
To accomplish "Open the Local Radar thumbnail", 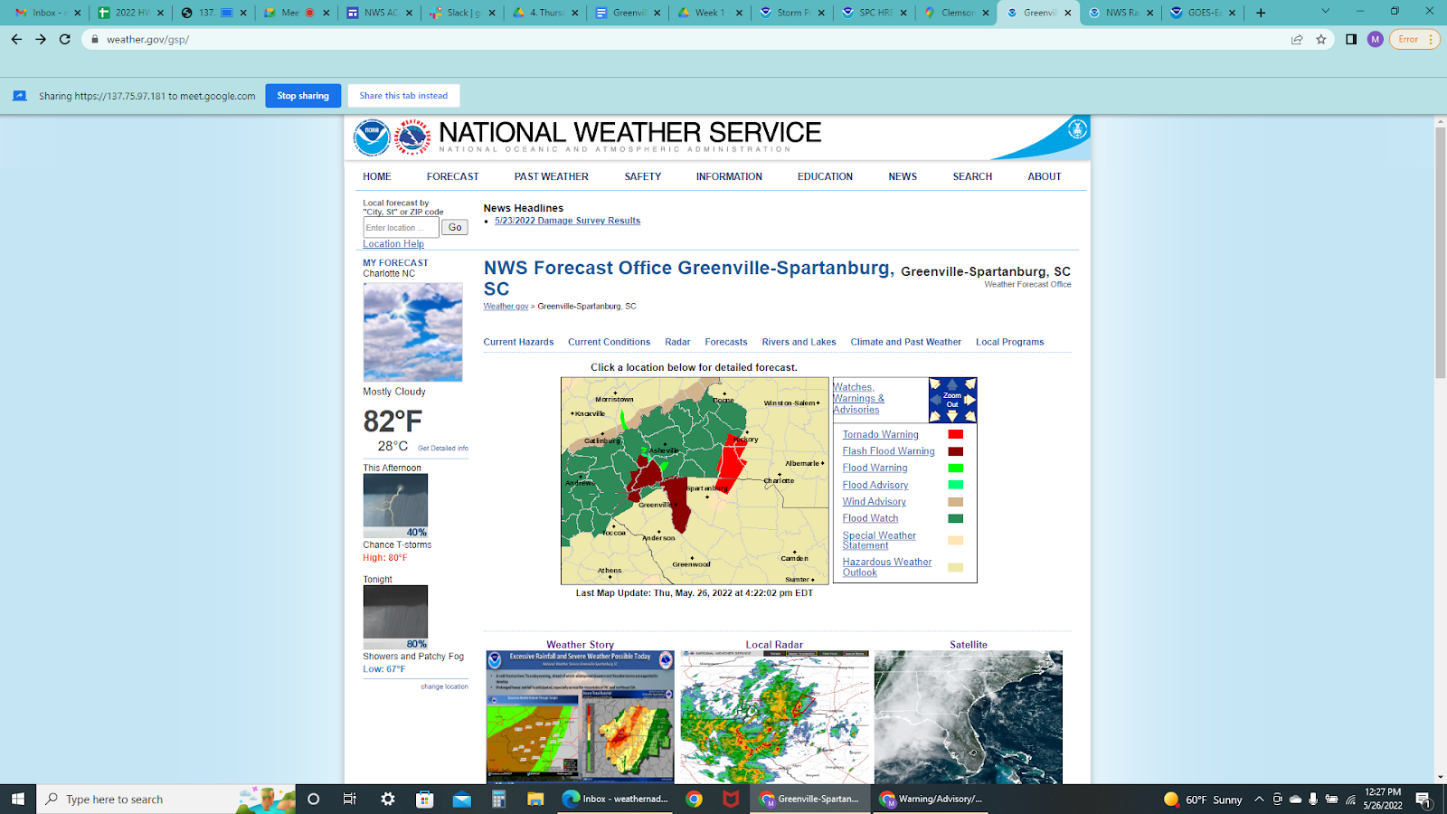I will [x=774, y=717].
